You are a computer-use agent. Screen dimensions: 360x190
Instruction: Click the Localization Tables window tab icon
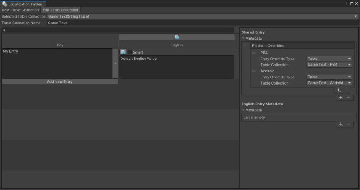(4, 4)
